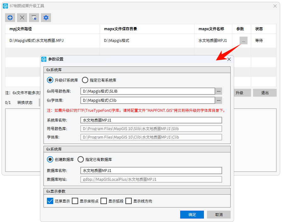Image resolution: width=282 pixels, height=222 pixels.
Task: Uncheck the 还原显示 checkbox
Action: (x=50, y=201)
